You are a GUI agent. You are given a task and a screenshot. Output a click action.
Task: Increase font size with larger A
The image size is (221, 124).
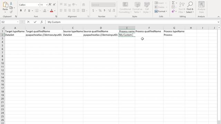click(x=50, y=4)
